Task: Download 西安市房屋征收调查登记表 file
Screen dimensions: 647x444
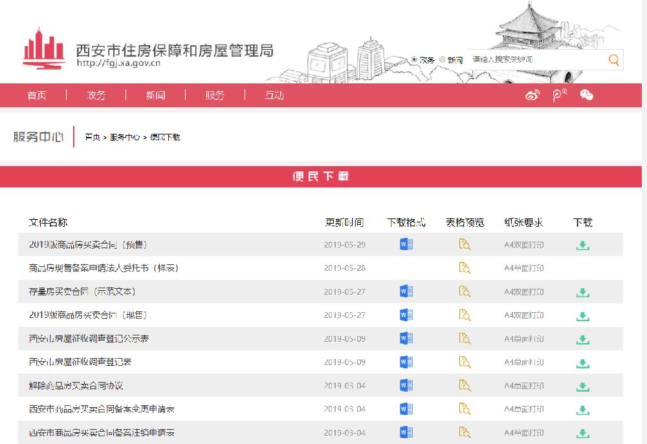Action: (583, 363)
